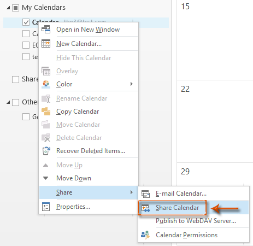Expand the Color submenu arrow
Viewport: 253px width, 246px height.
132,84
